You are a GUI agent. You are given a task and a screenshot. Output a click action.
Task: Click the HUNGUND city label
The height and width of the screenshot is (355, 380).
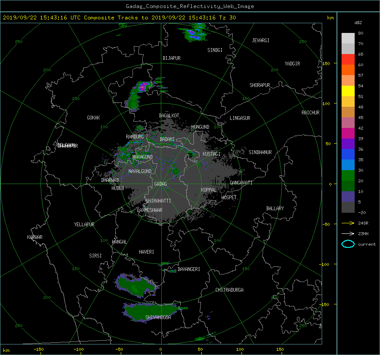(x=200, y=127)
